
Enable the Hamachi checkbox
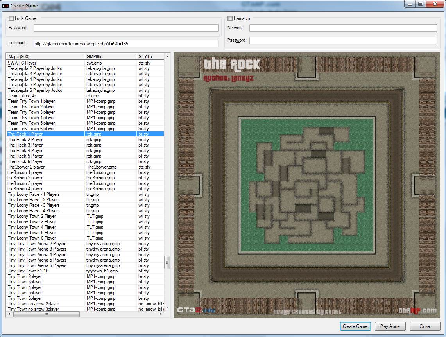pyautogui.click(x=230, y=18)
